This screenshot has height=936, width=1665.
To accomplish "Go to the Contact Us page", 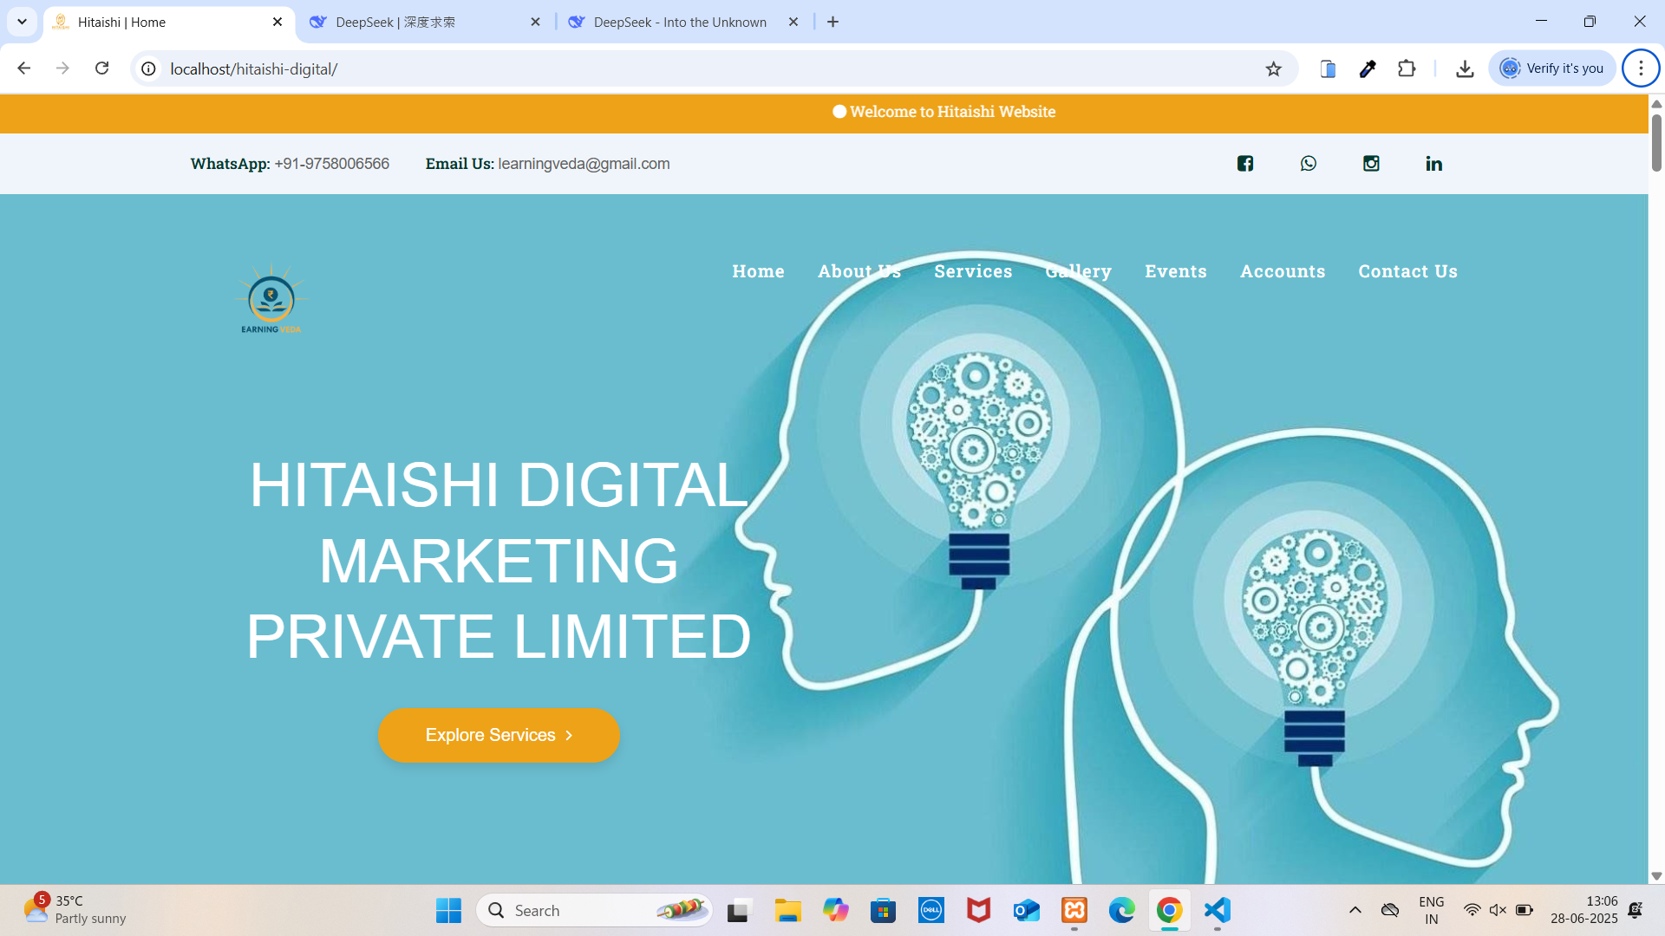I will (1407, 271).
